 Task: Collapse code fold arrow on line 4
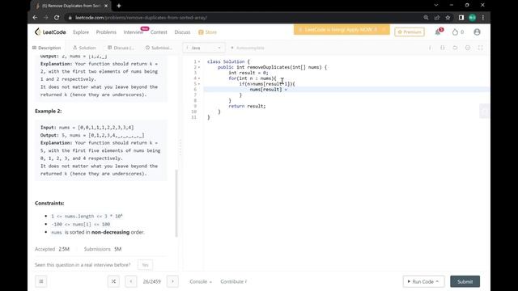coord(199,78)
